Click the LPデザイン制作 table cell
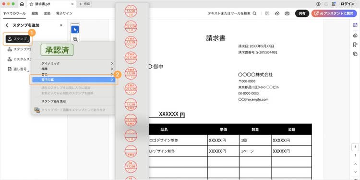The height and width of the screenshot is (180, 360). tap(162, 151)
